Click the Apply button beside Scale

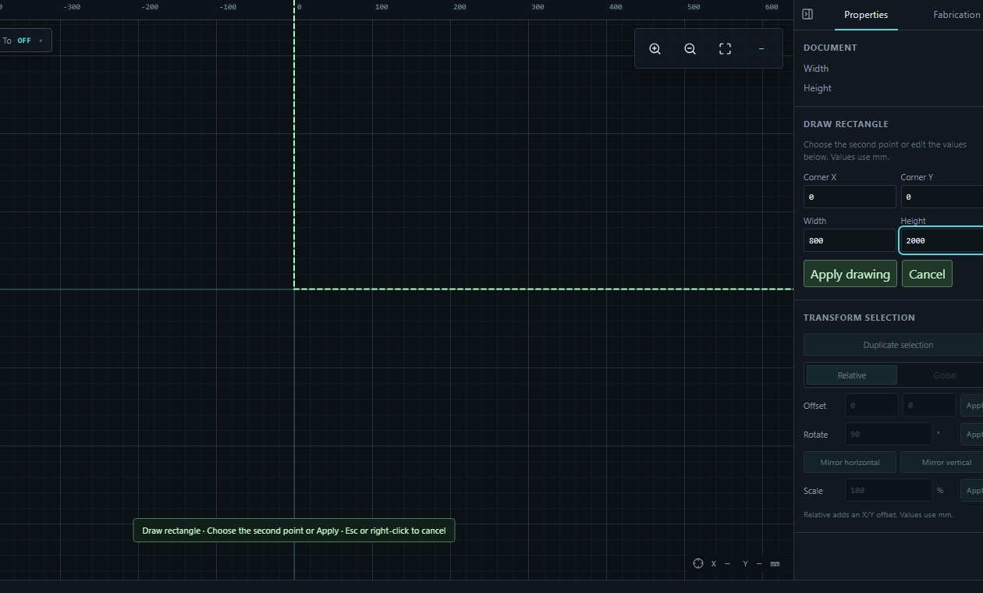point(972,490)
